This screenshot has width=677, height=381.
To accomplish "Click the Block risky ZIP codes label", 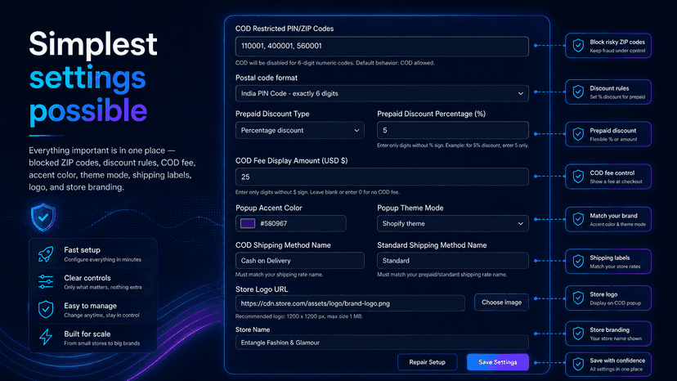I will (x=617, y=42).
